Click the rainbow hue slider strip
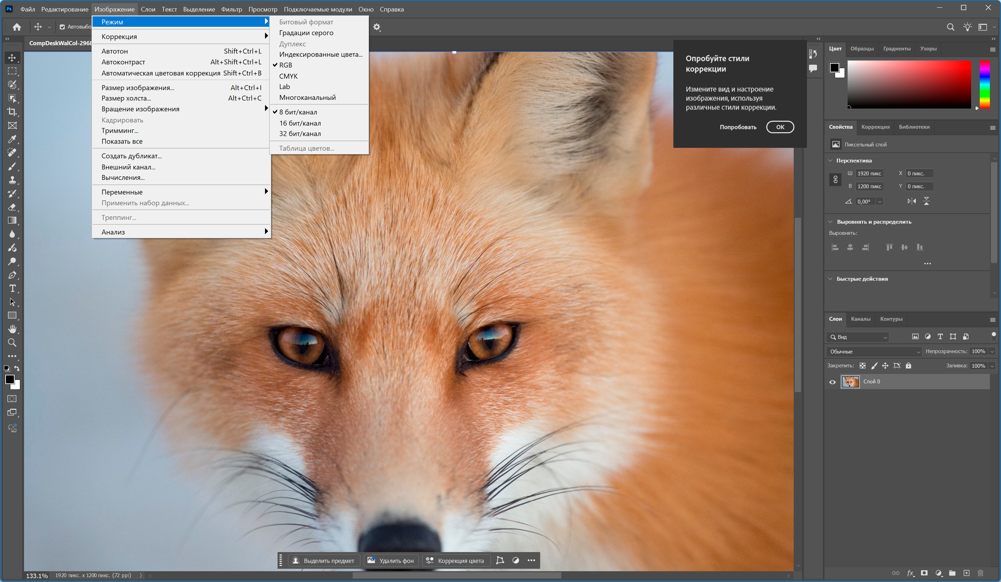The height and width of the screenshot is (582, 1001). tap(984, 84)
